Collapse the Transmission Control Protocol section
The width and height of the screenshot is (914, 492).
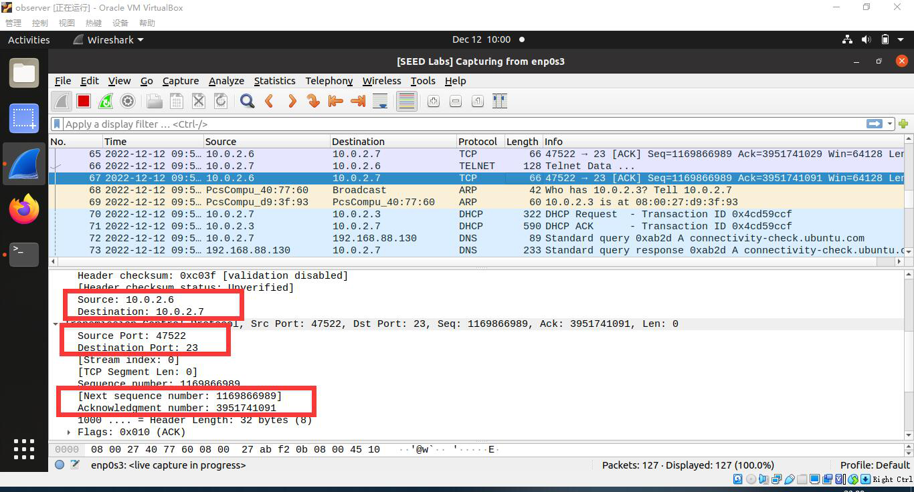56,324
